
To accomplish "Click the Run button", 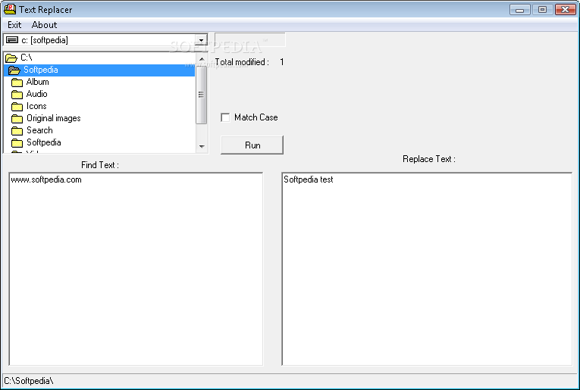I will click(252, 145).
